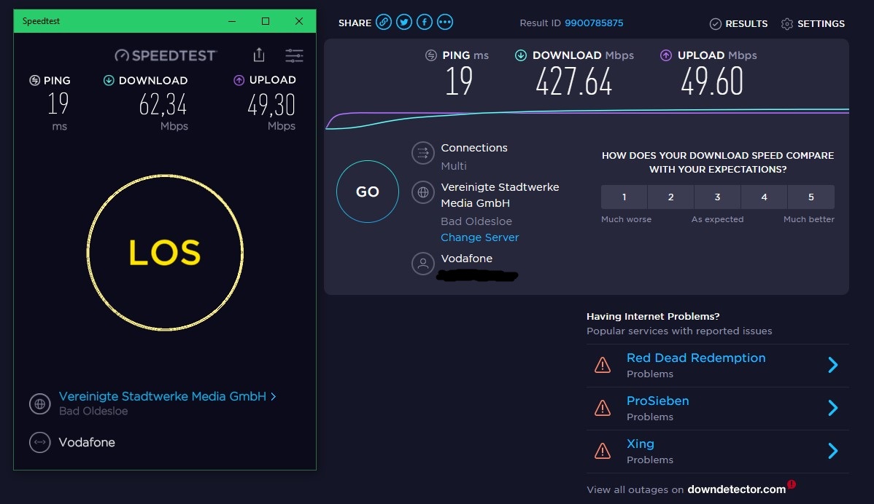The width and height of the screenshot is (874, 504).
Task: Click the RESULTS checkmark icon
Action: click(x=715, y=24)
